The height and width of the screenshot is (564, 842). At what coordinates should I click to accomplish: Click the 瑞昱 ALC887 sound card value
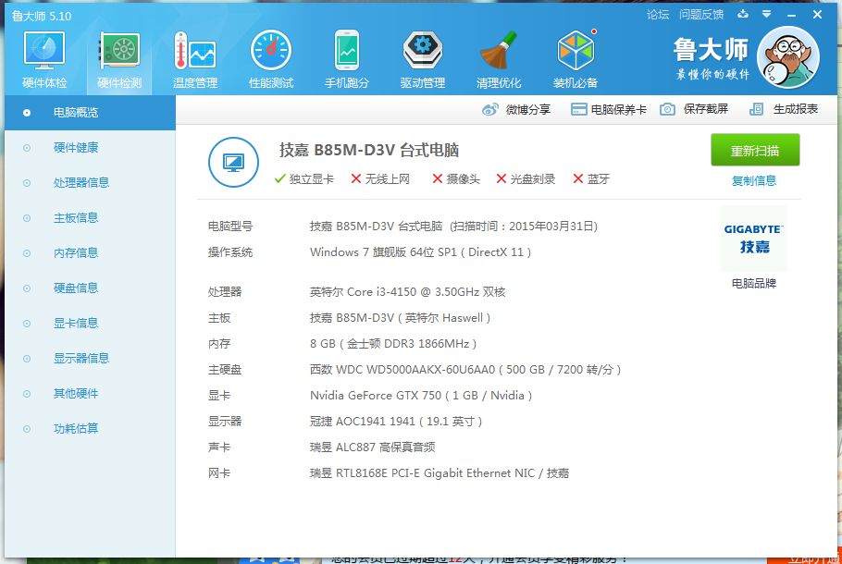373,448
